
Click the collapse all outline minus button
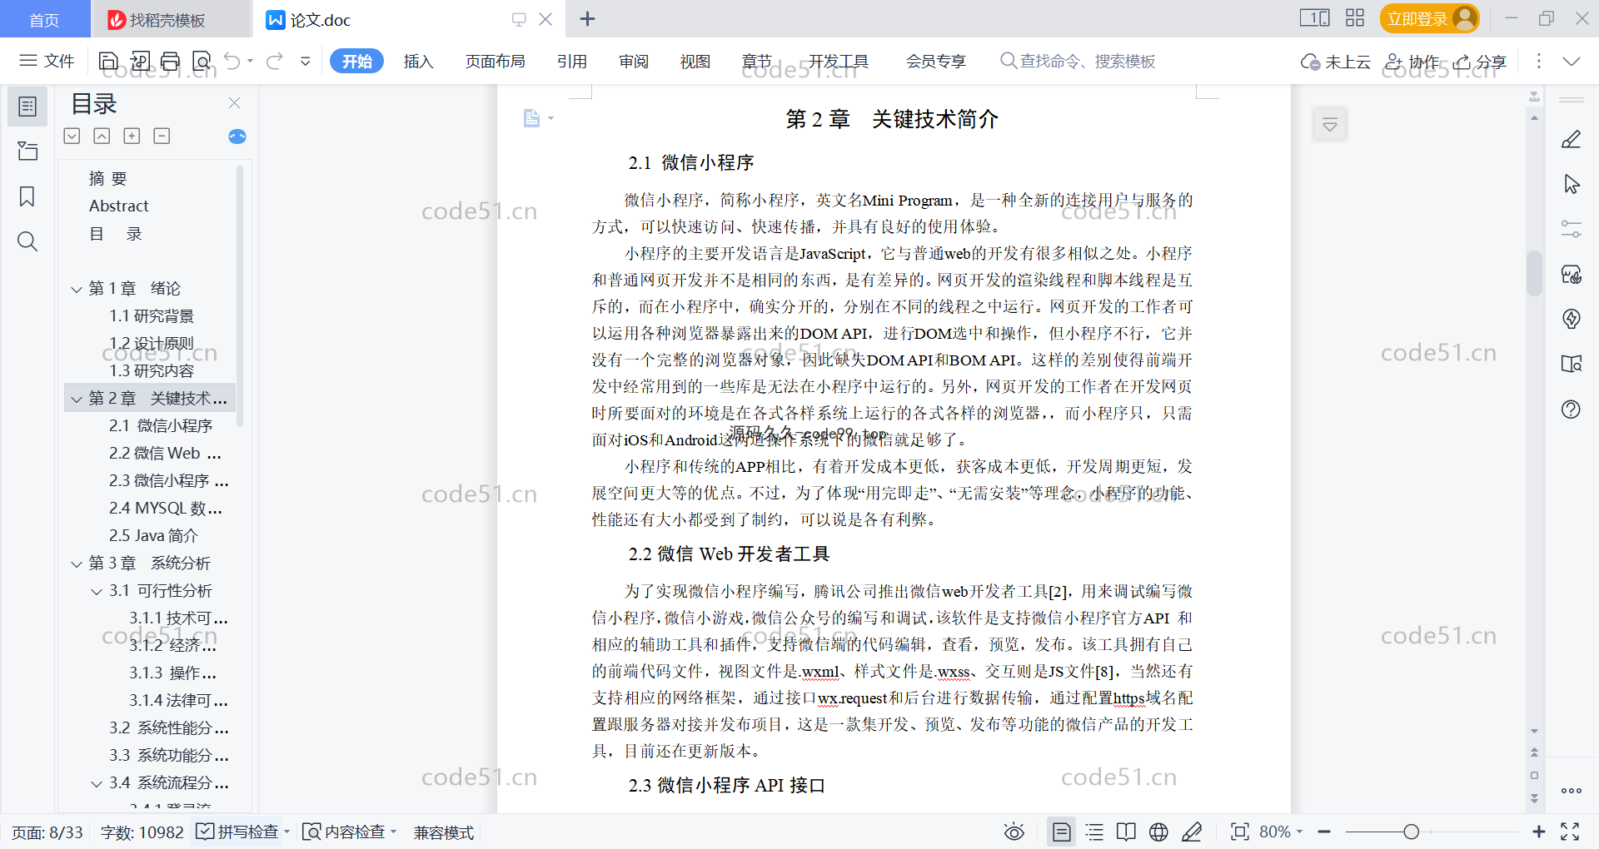(x=162, y=136)
